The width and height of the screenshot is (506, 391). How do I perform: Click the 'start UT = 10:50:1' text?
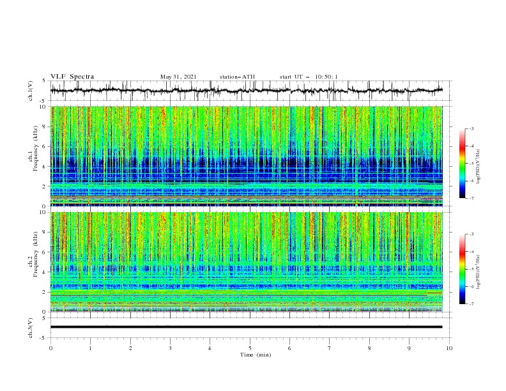(309, 77)
